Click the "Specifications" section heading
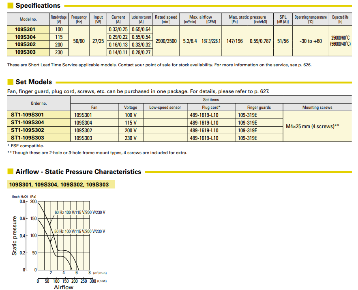 tap(38, 6)
